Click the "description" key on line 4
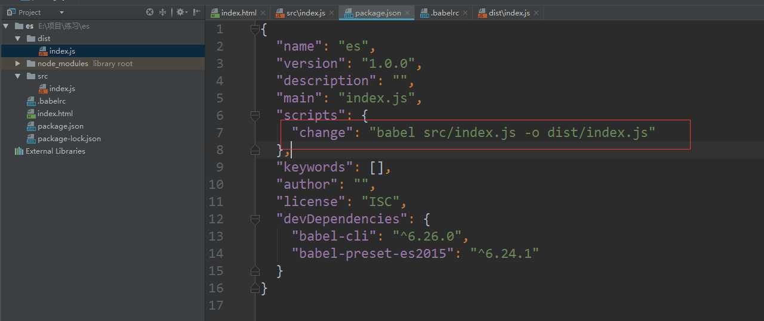The image size is (764, 321). click(326, 80)
